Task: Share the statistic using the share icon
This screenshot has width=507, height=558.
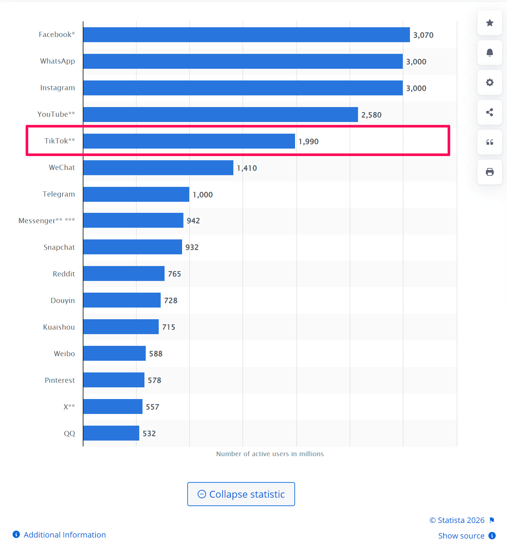Action: pos(489,112)
